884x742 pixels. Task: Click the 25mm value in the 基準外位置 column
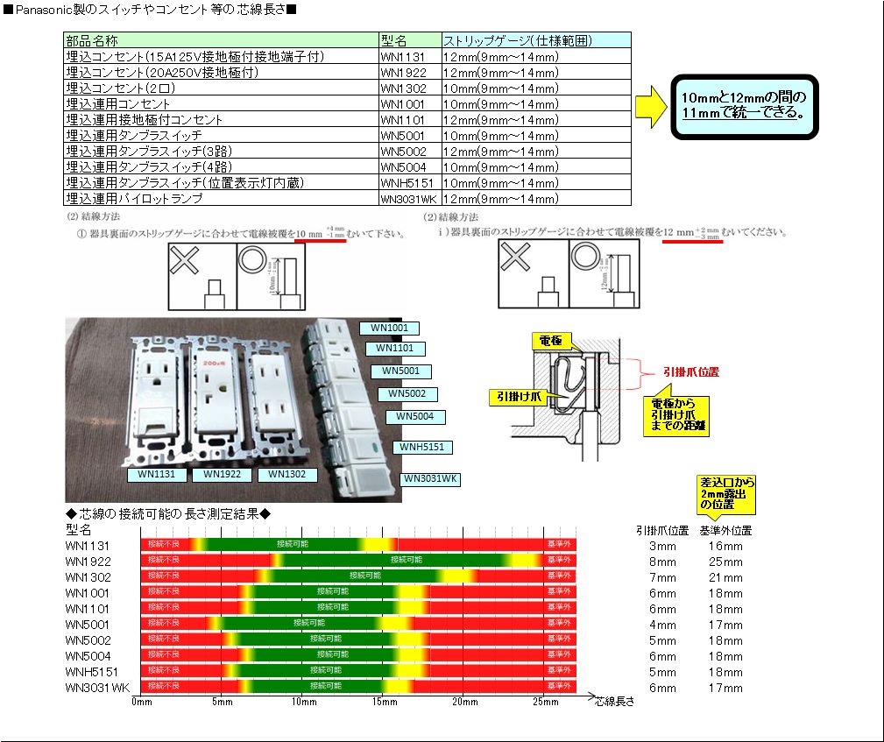[x=725, y=562]
